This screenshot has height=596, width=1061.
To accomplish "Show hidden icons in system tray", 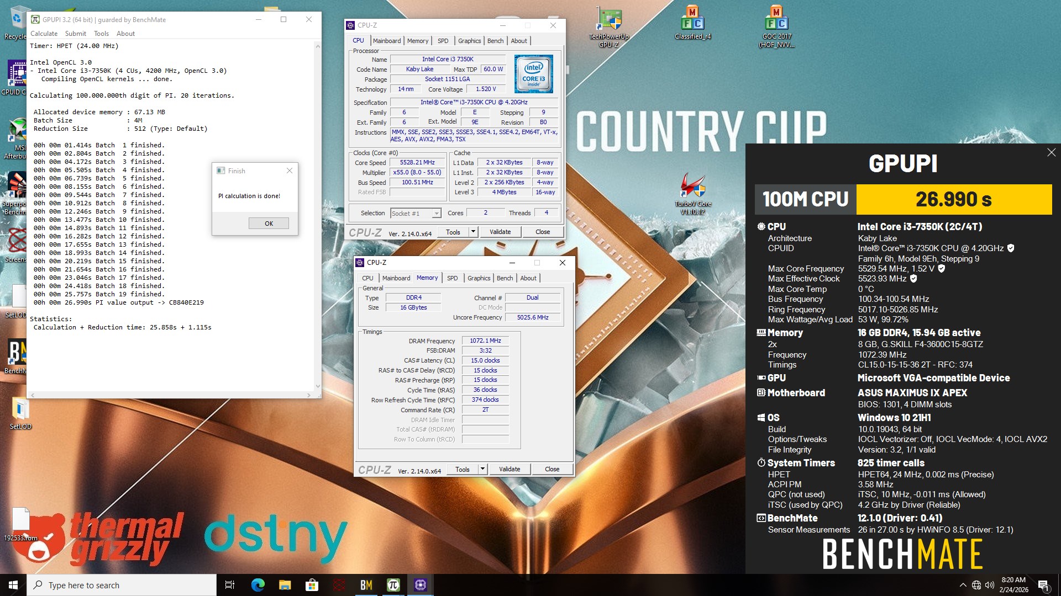I will click(x=963, y=585).
